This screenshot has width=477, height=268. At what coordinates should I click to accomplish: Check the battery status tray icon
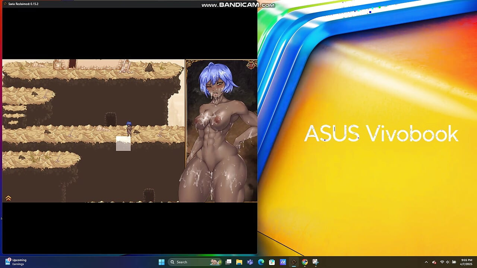pos(454,262)
